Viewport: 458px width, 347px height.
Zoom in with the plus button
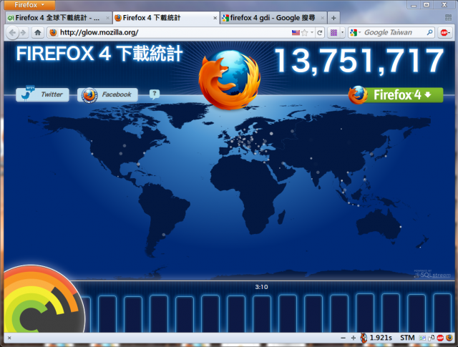354,338
